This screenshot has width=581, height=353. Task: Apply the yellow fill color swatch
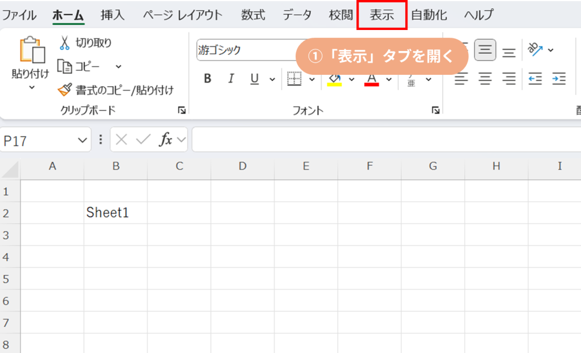335,79
